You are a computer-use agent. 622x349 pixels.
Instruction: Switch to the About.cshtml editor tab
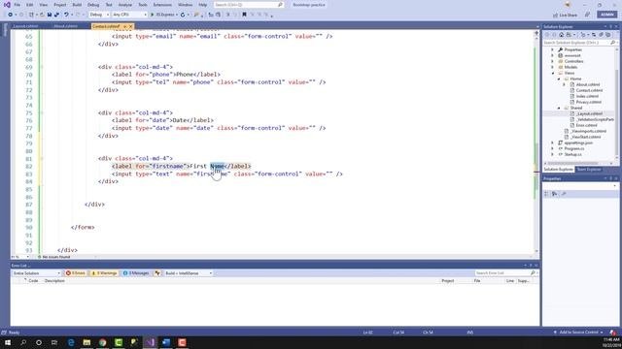point(65,26)
